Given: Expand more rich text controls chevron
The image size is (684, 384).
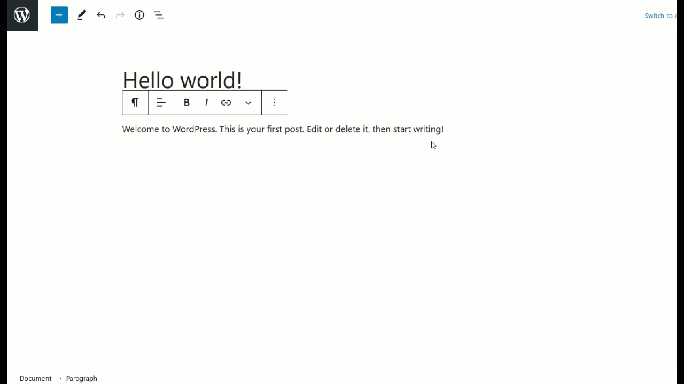Looking at the screenshot, I should pos(248,103).
